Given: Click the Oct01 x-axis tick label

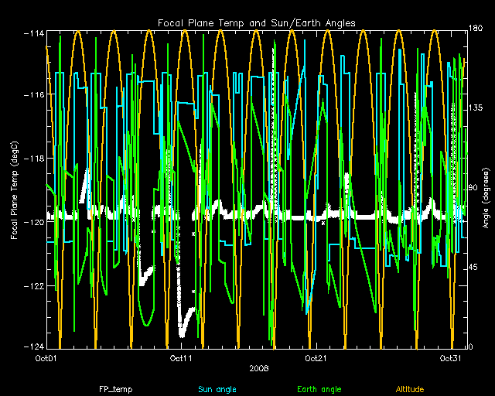Looking at the screenshot, I should 46,358.
